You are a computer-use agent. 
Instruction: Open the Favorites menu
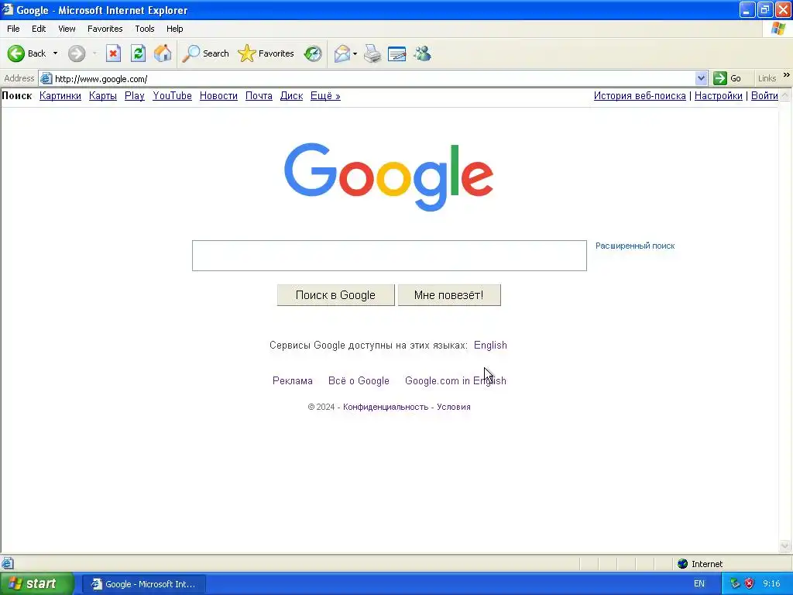click(105, 29)
